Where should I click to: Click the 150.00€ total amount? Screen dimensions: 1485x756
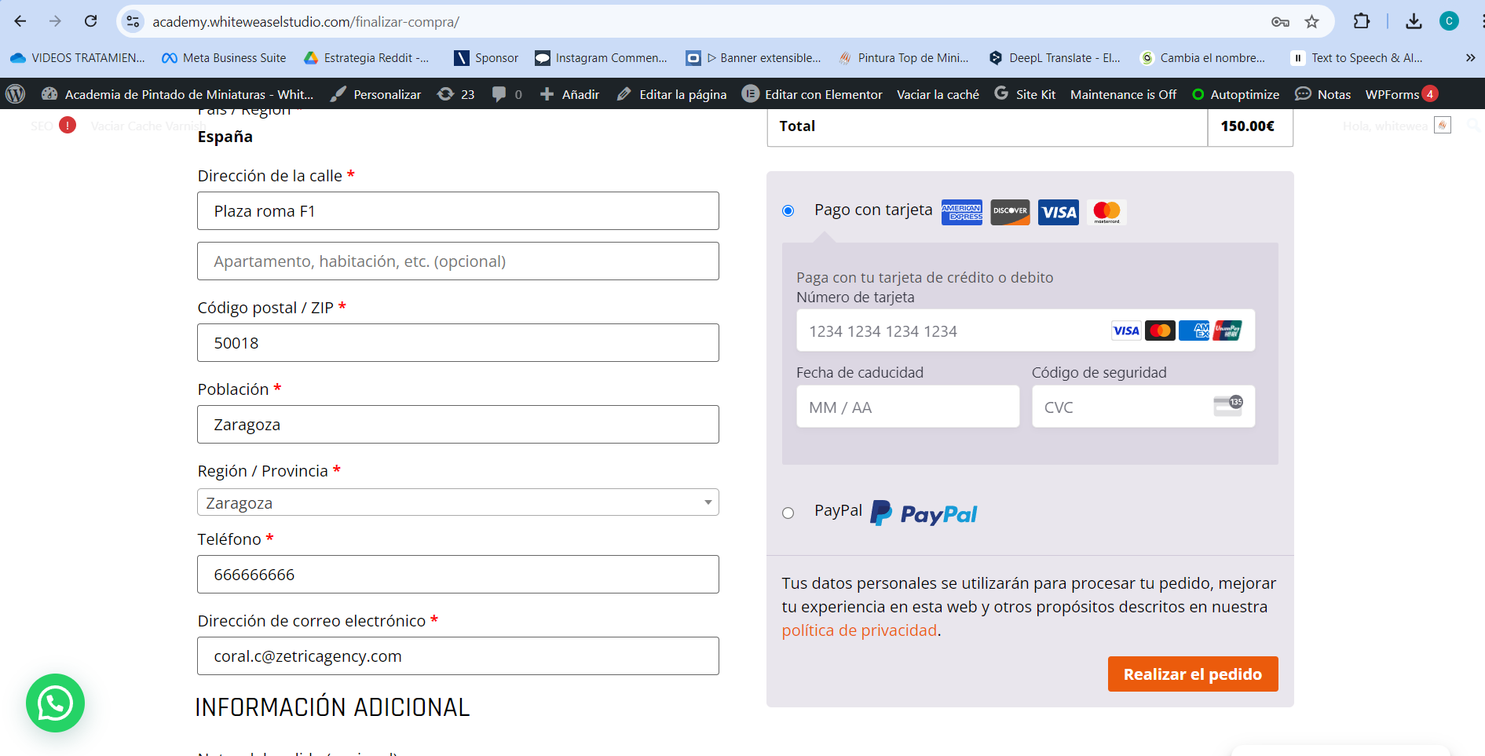coord(1248,126)
